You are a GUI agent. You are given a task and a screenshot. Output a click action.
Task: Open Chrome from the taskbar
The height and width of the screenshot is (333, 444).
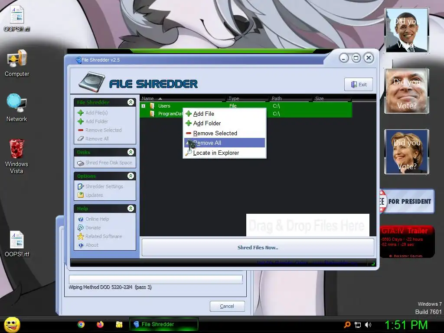click(x=81, y=324)
